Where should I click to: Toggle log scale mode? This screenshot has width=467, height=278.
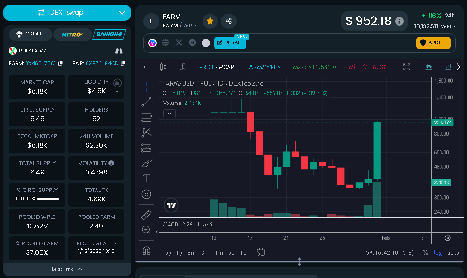click(438, 252)
